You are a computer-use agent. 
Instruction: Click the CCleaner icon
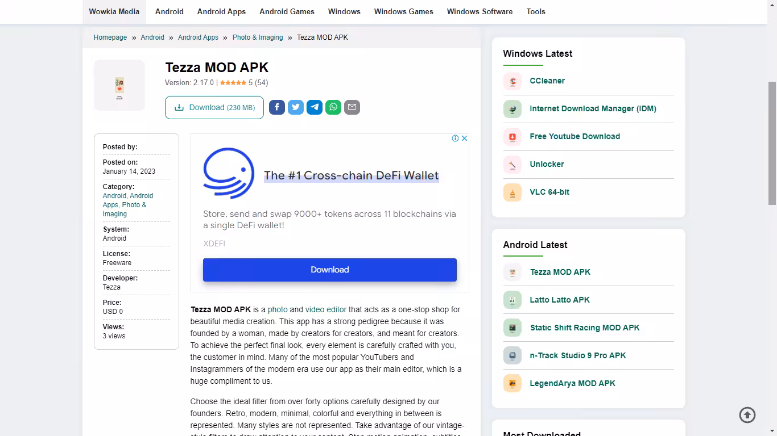pos(513,81)
